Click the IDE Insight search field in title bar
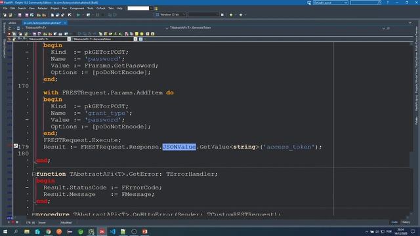Viewport: 420px width, 236px height. 366,3
